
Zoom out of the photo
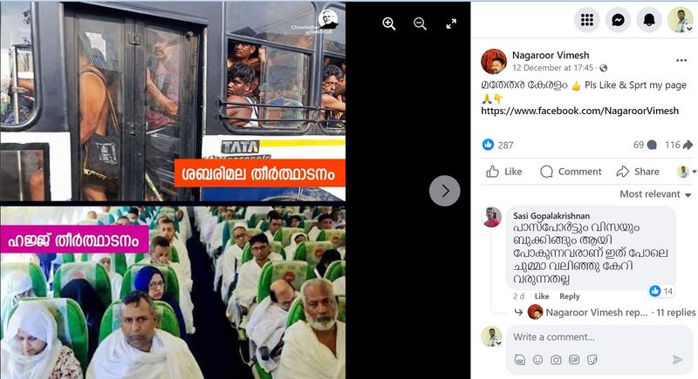(x=420, y=24)
